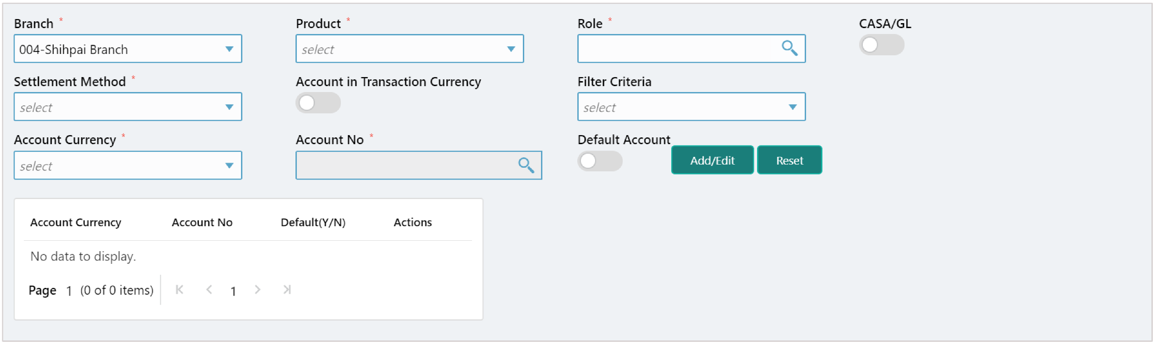The width and height of the screenshot is (1156, 345).
Task: Go to previous page of table
Action: click(x=209, y=289)
